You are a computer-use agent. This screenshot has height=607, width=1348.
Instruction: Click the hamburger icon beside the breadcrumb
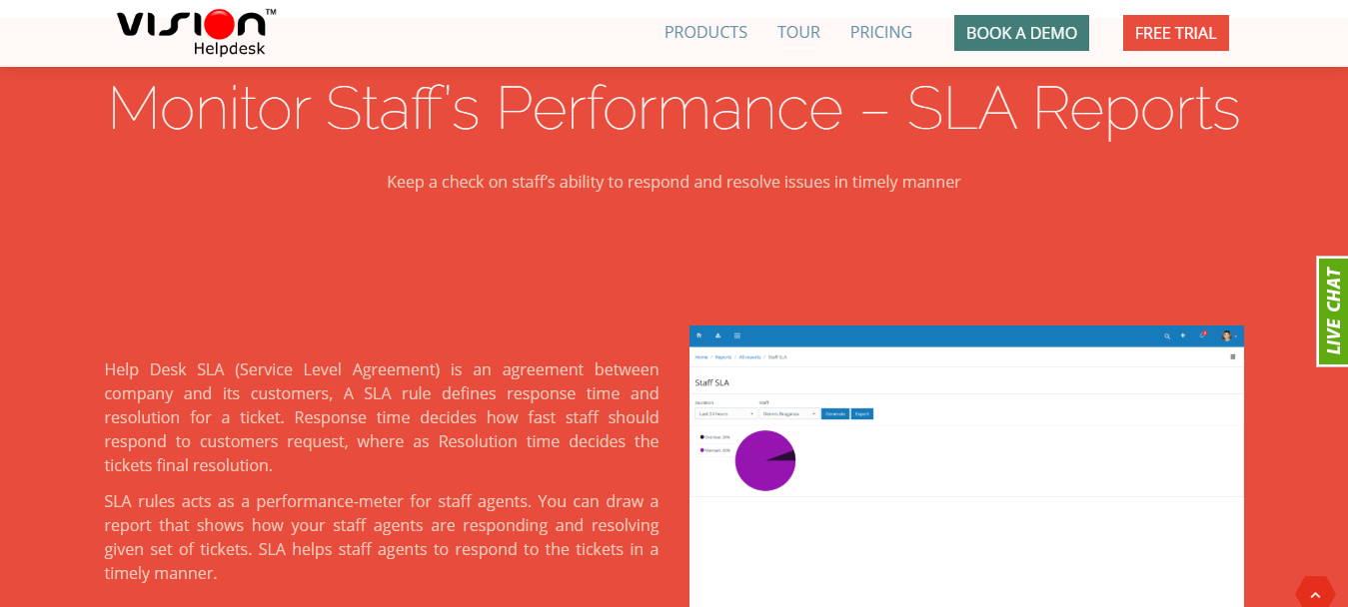(1234, 355)
